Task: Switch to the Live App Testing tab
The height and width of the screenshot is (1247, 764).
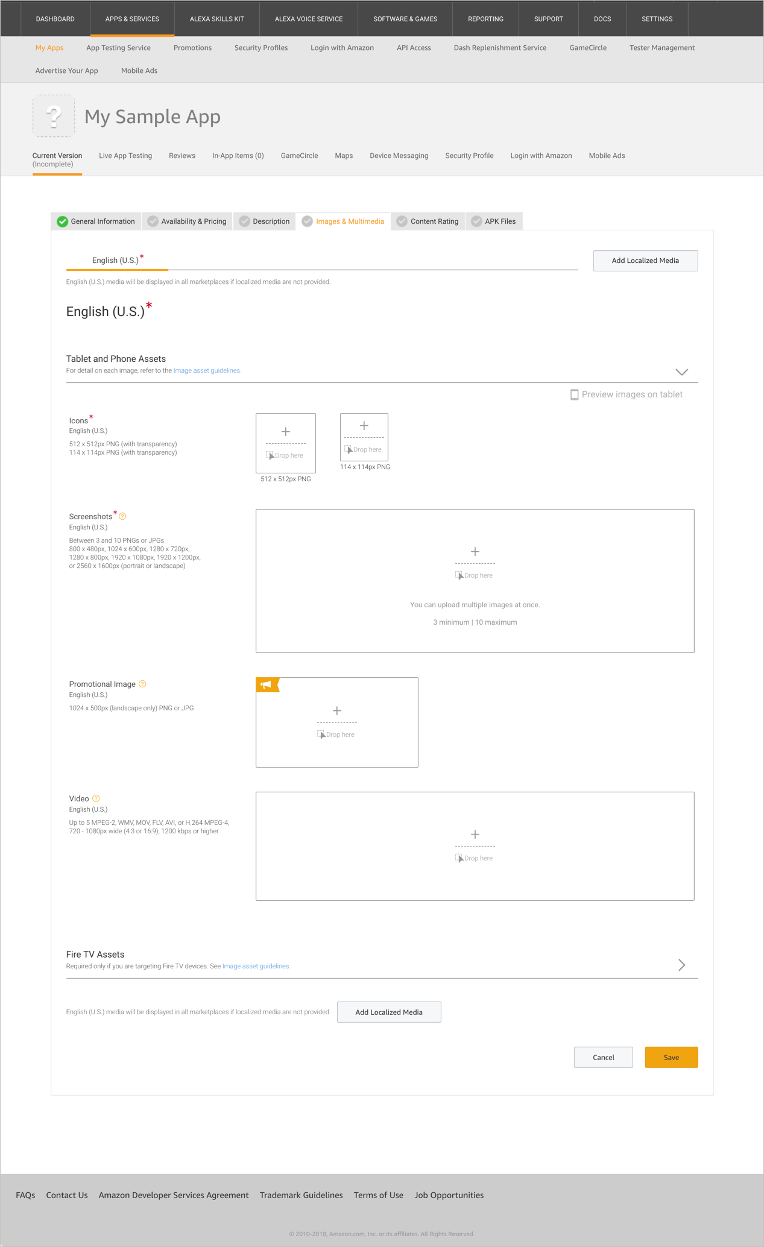Action: 125,156
